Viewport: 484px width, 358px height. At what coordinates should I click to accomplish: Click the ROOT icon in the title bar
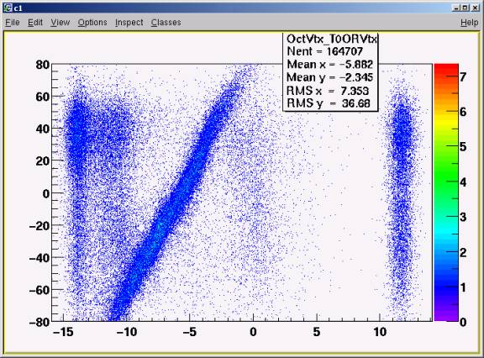click(8, 8)
